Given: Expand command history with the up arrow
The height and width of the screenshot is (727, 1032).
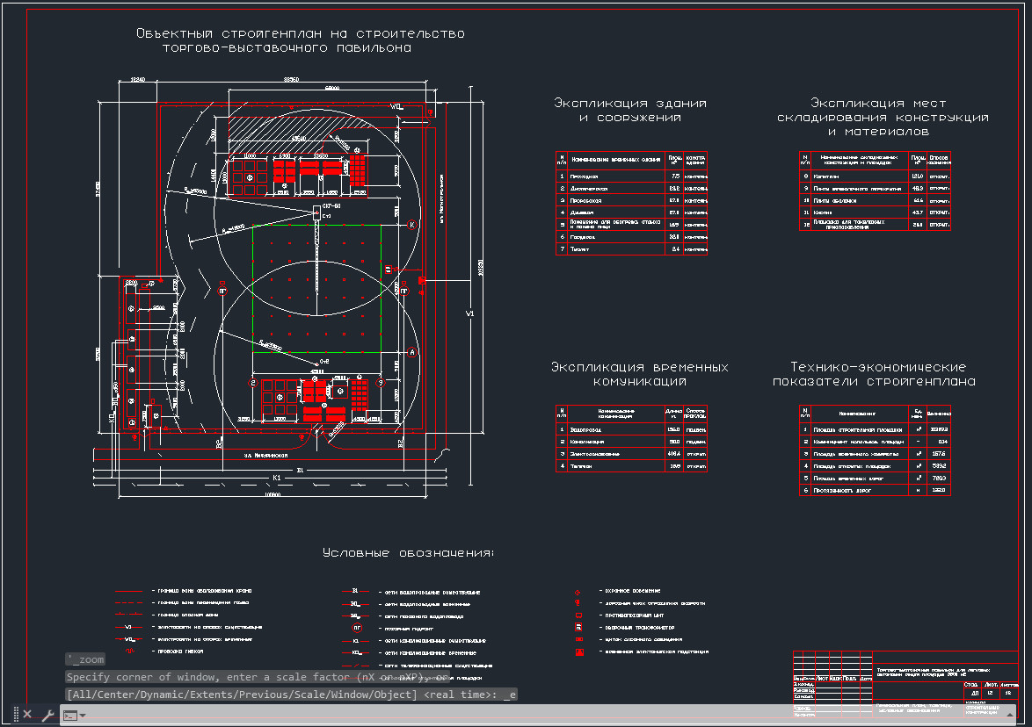Looking at the screenshot, I should (1010, 715).
